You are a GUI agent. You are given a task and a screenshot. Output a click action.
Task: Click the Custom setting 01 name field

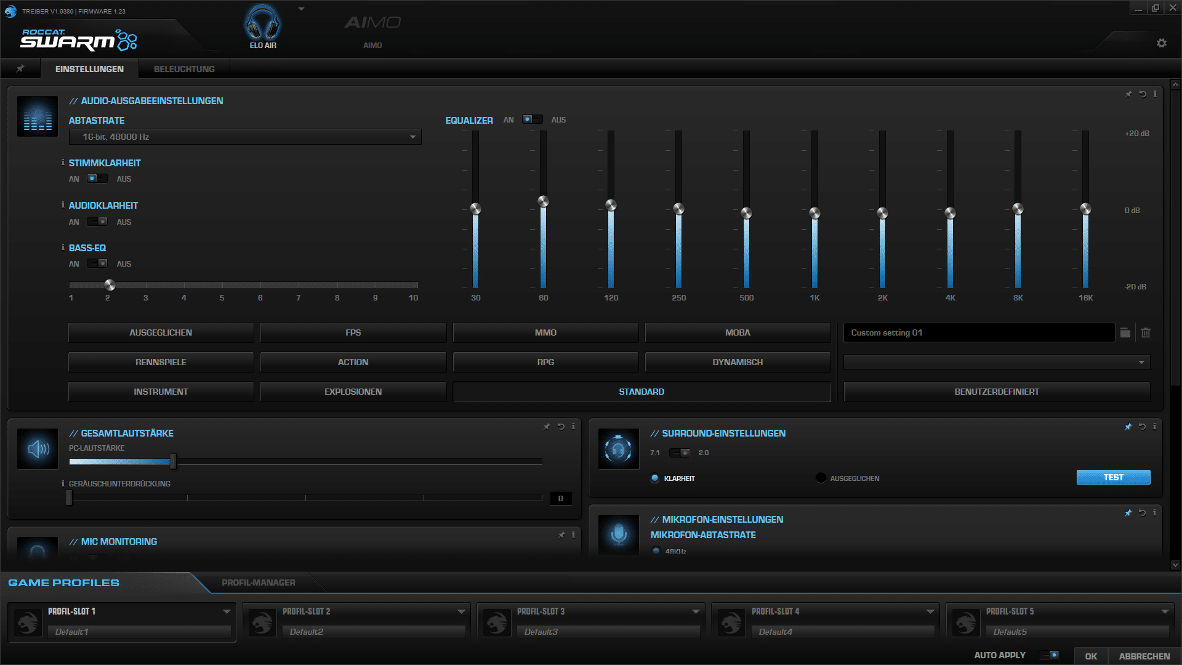(x=979, y=332)
